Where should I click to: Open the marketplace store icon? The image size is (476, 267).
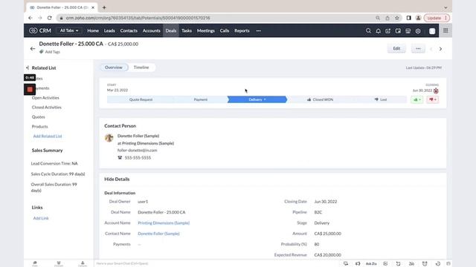pos(408,31)
